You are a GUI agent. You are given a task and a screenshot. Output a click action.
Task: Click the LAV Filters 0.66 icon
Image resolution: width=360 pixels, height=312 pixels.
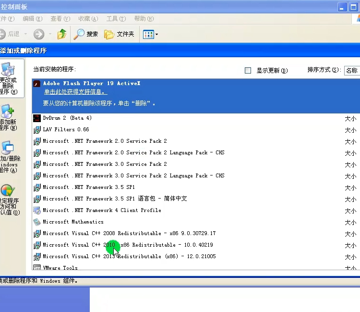(x=37, y=130)
